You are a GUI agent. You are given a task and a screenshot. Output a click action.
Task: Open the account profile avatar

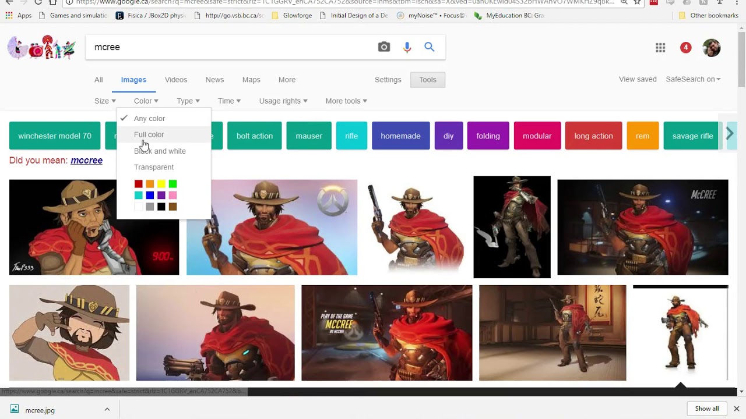pyautogui.click(x=712, y=48)
